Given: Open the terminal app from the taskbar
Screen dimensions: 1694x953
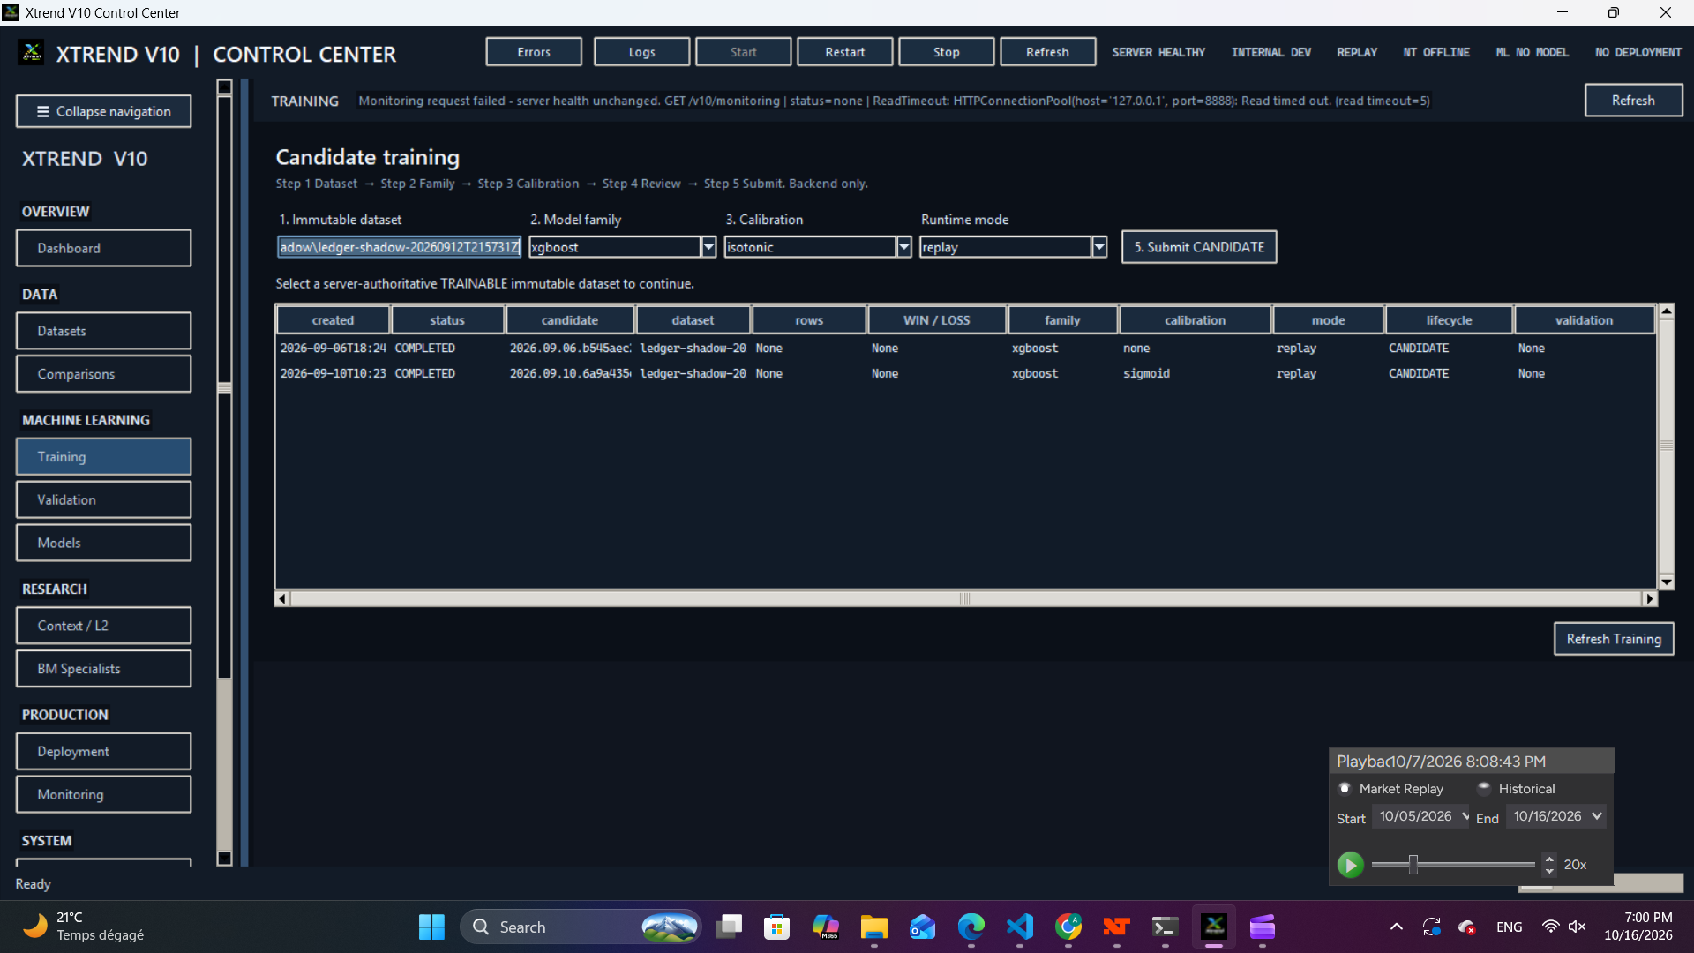Looking at the screenshot, I should [x=1165, y=927].
